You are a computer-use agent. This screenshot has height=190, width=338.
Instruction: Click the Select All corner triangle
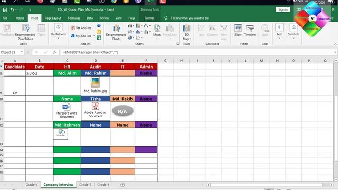(x=2, y=61)
